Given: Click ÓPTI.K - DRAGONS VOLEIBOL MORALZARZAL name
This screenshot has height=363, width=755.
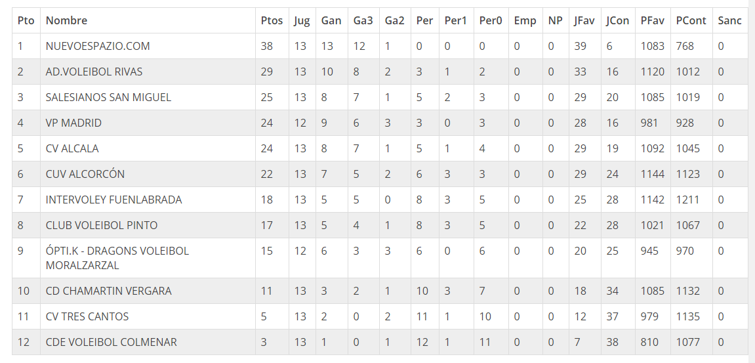Looking at the screenshot, I should click(117, 258).
